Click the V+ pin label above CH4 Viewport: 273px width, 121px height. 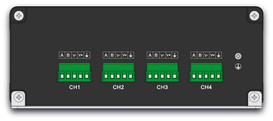tap(212, 55)
